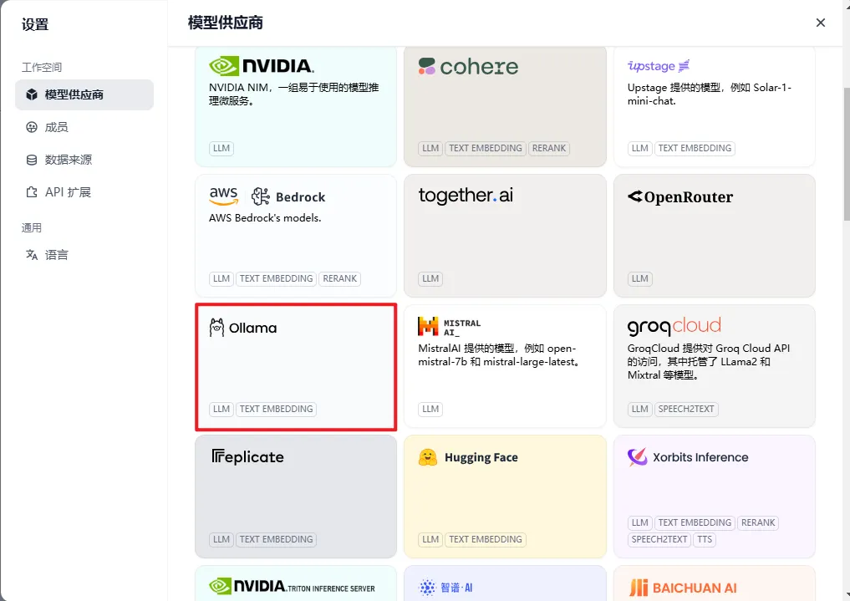This screenshot has width=850, height=601.
Task: Click the Xorbits Inference logo icon
Action: [x=638, y=457]
